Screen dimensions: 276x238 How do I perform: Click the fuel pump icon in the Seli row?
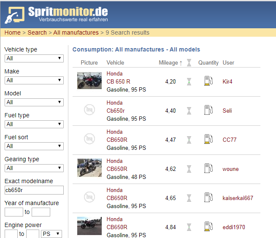pyautogui.click(x=208, y=110)
